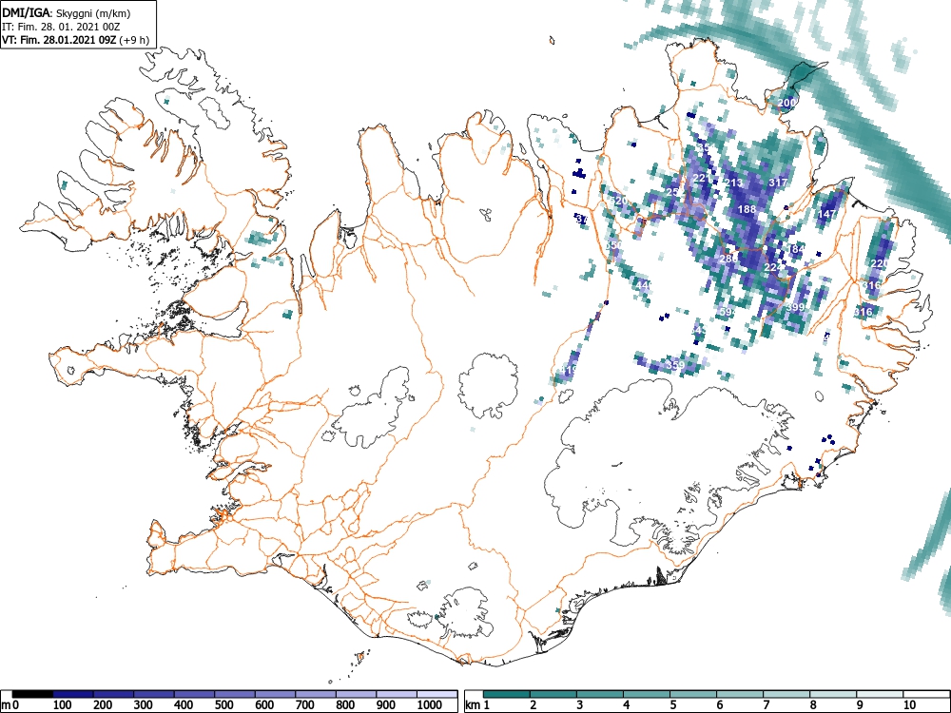Click the '359' visibility value on the map
951x713 pixels.
coord(675,365)
